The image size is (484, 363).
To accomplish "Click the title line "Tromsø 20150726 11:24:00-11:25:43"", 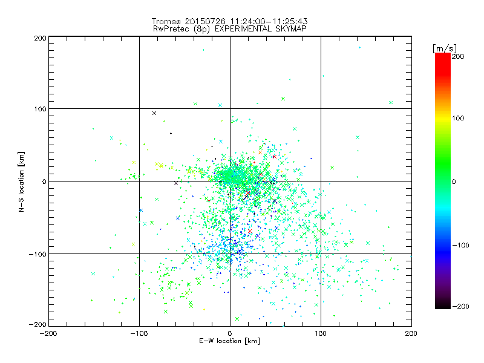I will (229, 21).
